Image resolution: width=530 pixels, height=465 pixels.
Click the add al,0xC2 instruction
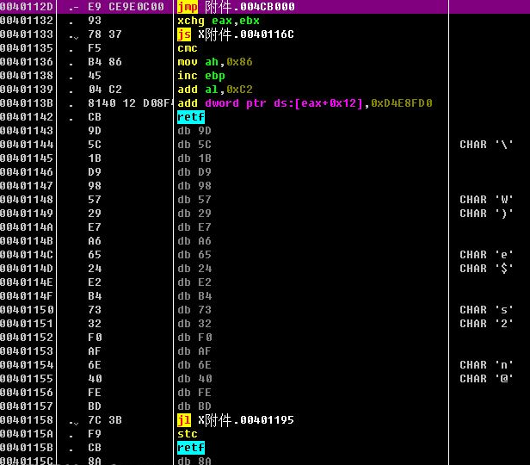pos(215,90)
